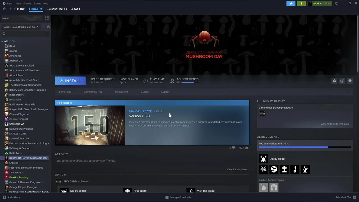Open Manage Downloads

(x=178, y=197)
